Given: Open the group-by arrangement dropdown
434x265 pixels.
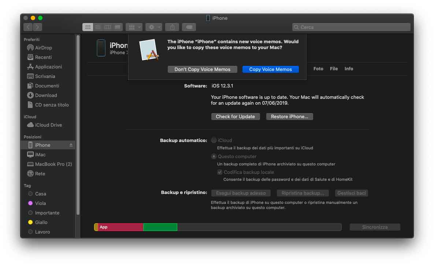Looking at the screenshot, I should 134,27.
